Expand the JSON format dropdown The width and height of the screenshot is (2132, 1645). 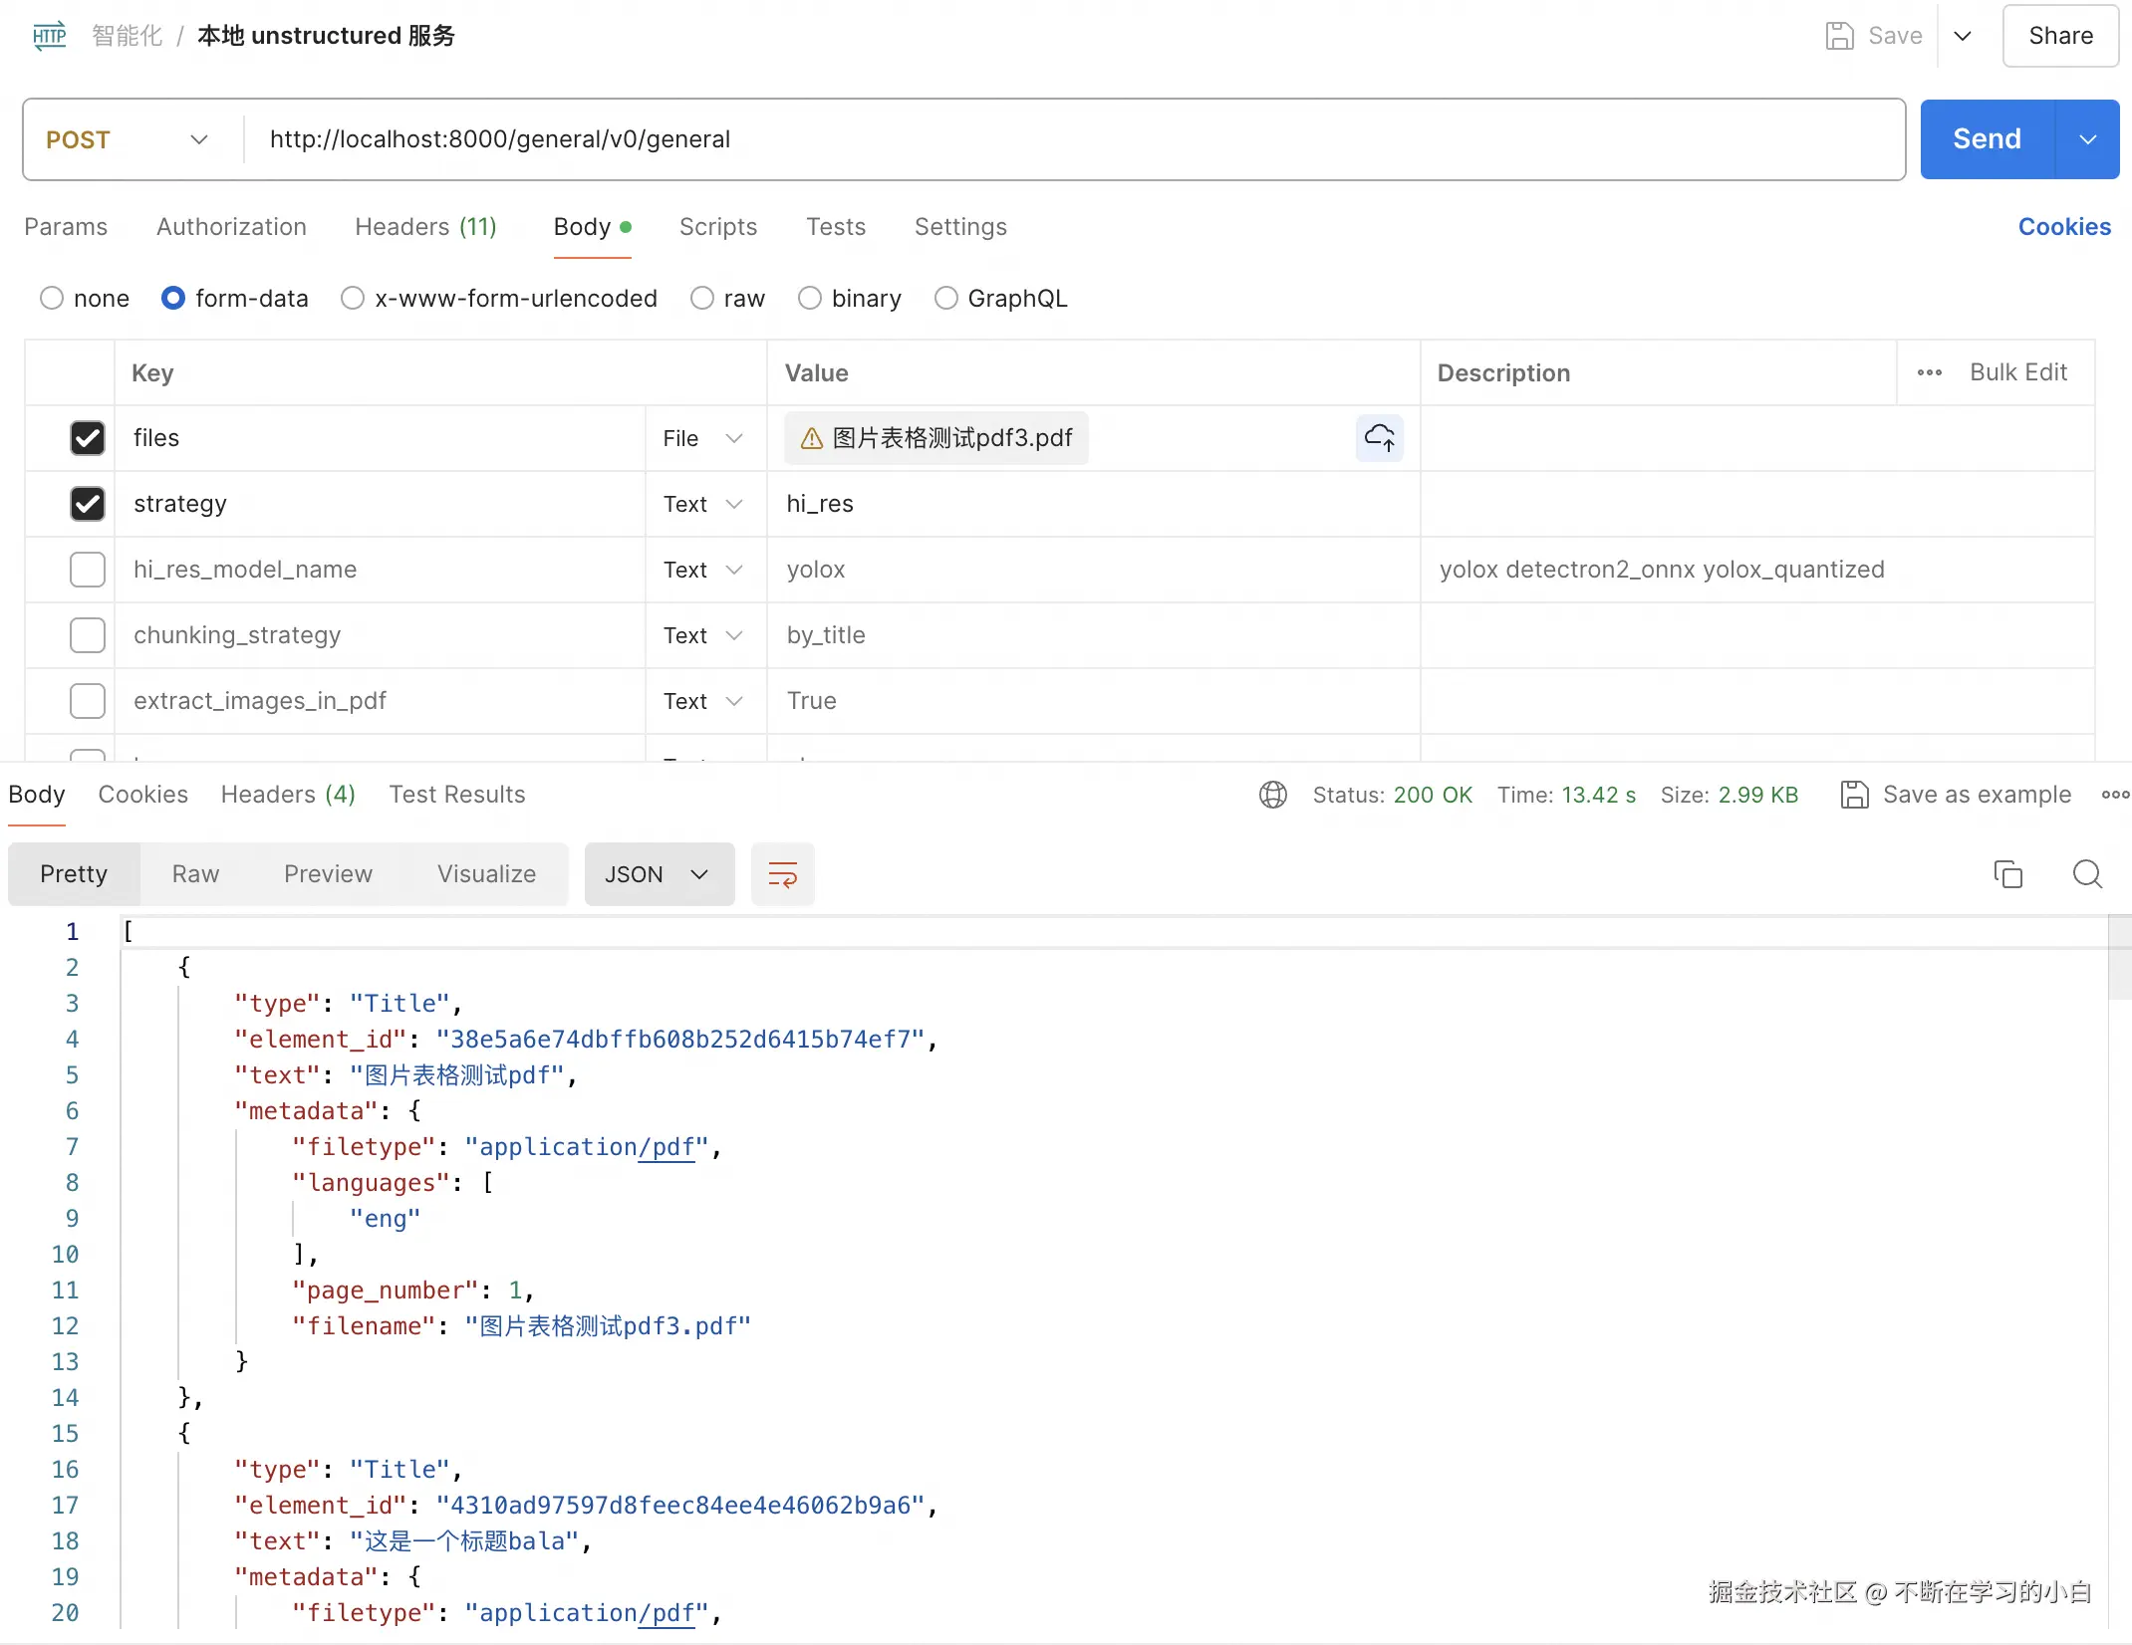pyautogui.click(x=659, y=874)
